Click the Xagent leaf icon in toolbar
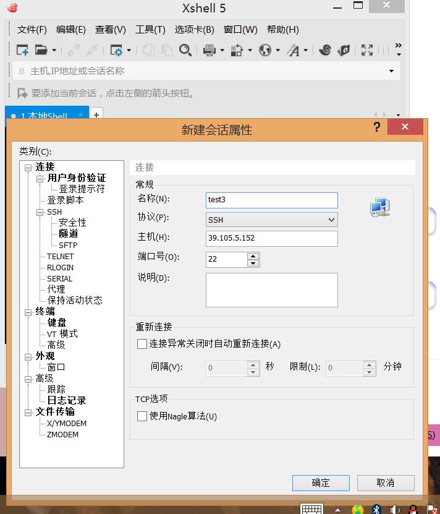Image resolution: width=440 pixels, height=514 pixels. pos(344,50)
